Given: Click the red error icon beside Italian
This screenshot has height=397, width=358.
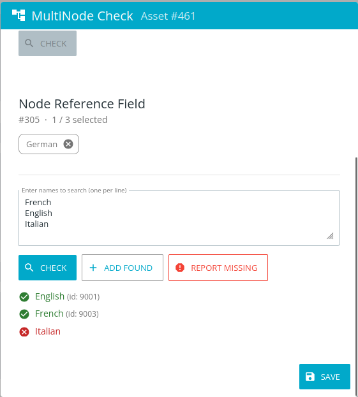Looking at the screenshot, I should coord(24,331).
